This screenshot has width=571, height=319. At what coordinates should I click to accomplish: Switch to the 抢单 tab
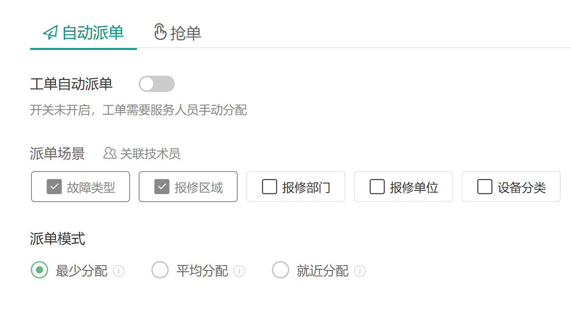[177, 33]
